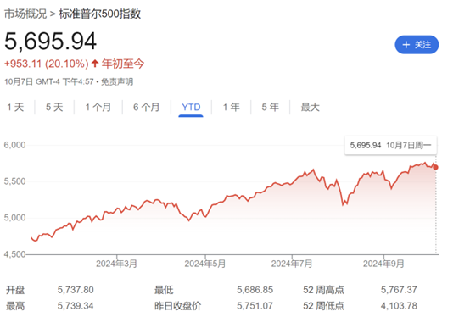Select the 5 天 time range tab
The width and height of the screenshot is (470, 317).
54,107
